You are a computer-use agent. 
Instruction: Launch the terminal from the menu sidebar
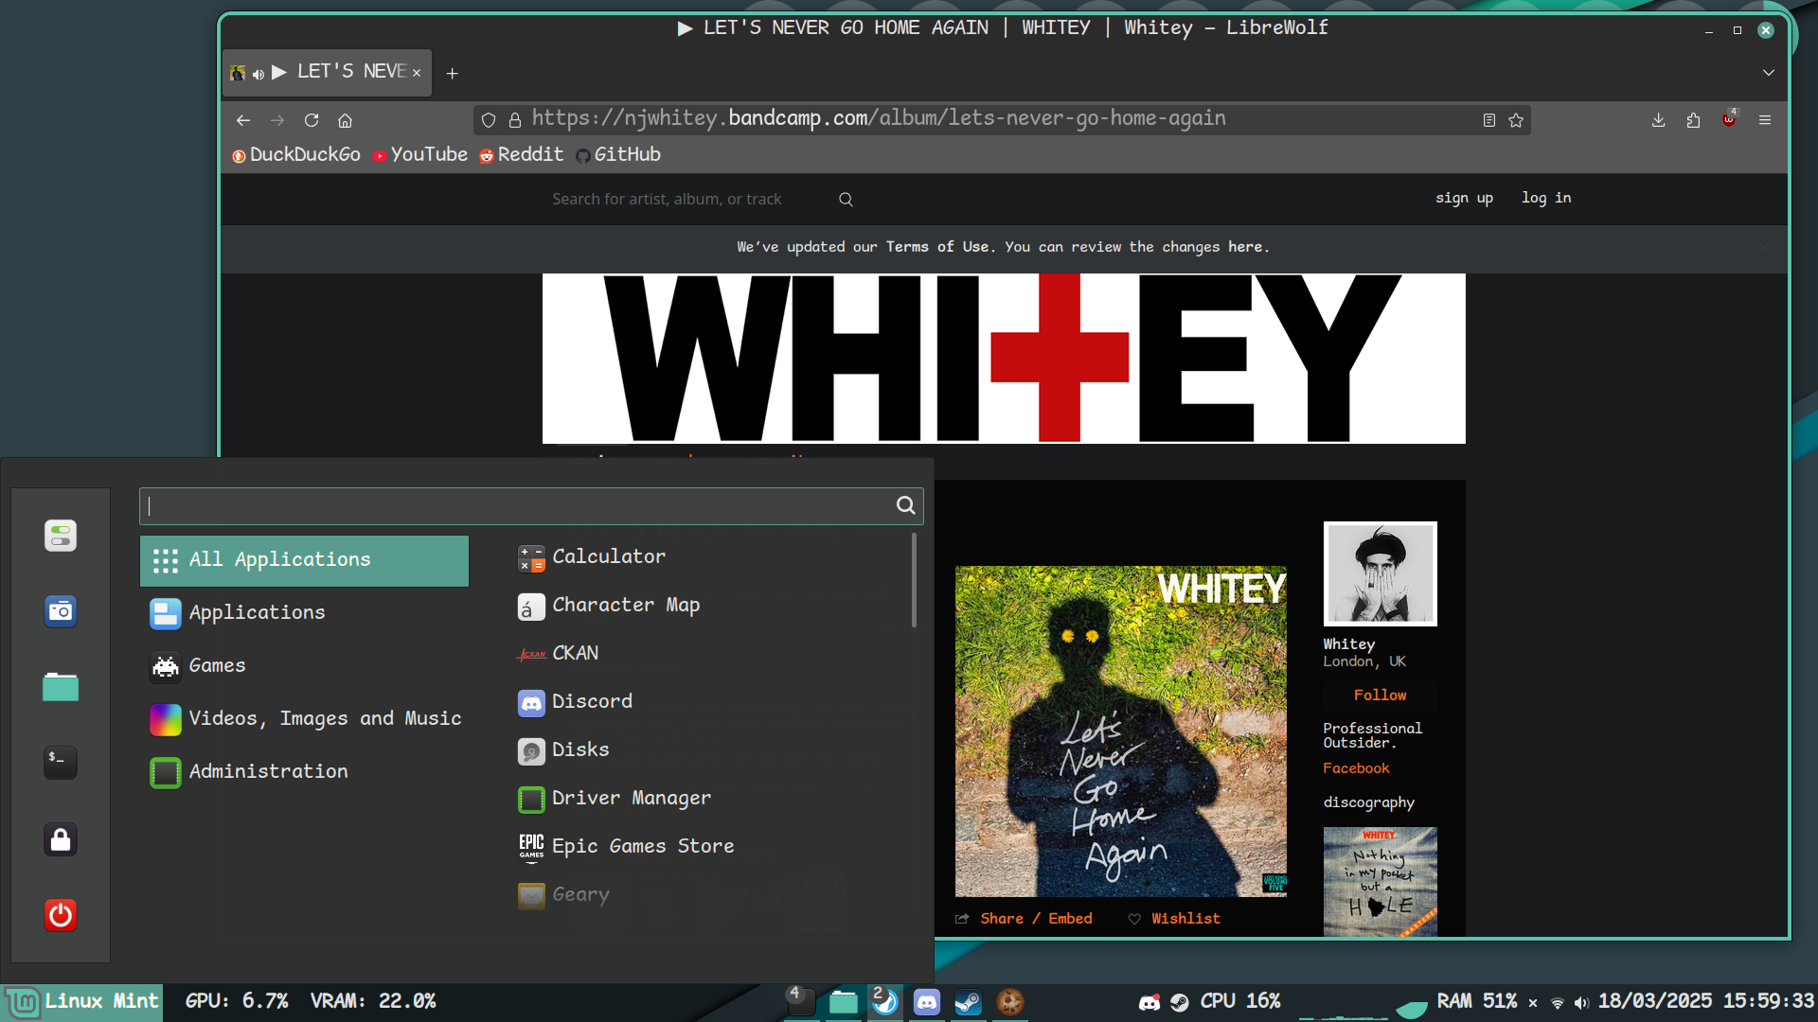click(60, 763)
